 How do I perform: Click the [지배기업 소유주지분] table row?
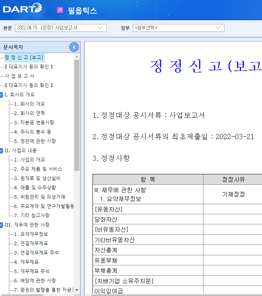click(177, 281)
